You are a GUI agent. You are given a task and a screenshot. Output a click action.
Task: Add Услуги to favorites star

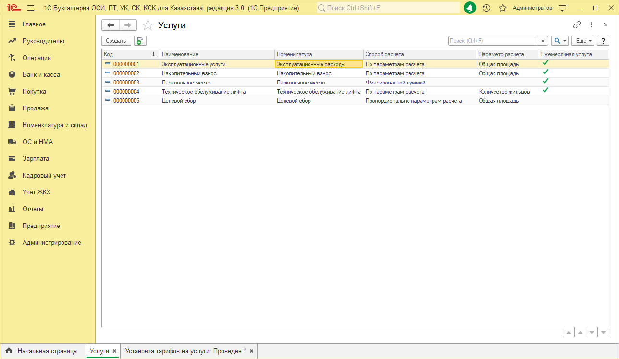[x=148, y=25]
